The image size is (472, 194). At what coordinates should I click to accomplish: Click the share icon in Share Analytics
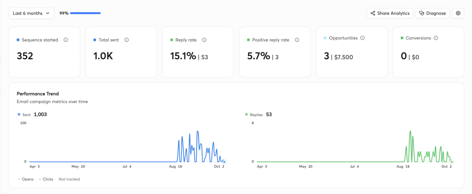[x=373, y=13]
